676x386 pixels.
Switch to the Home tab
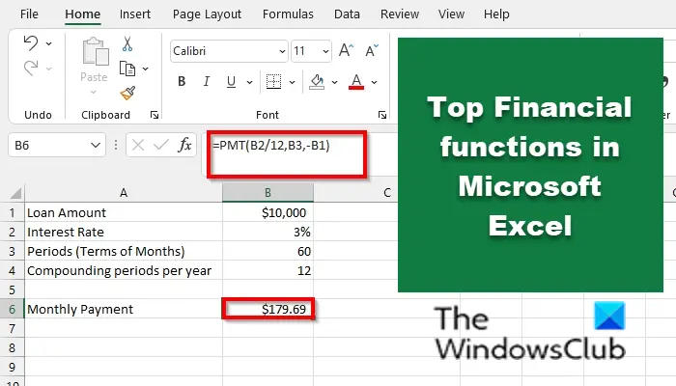(83, 14)
